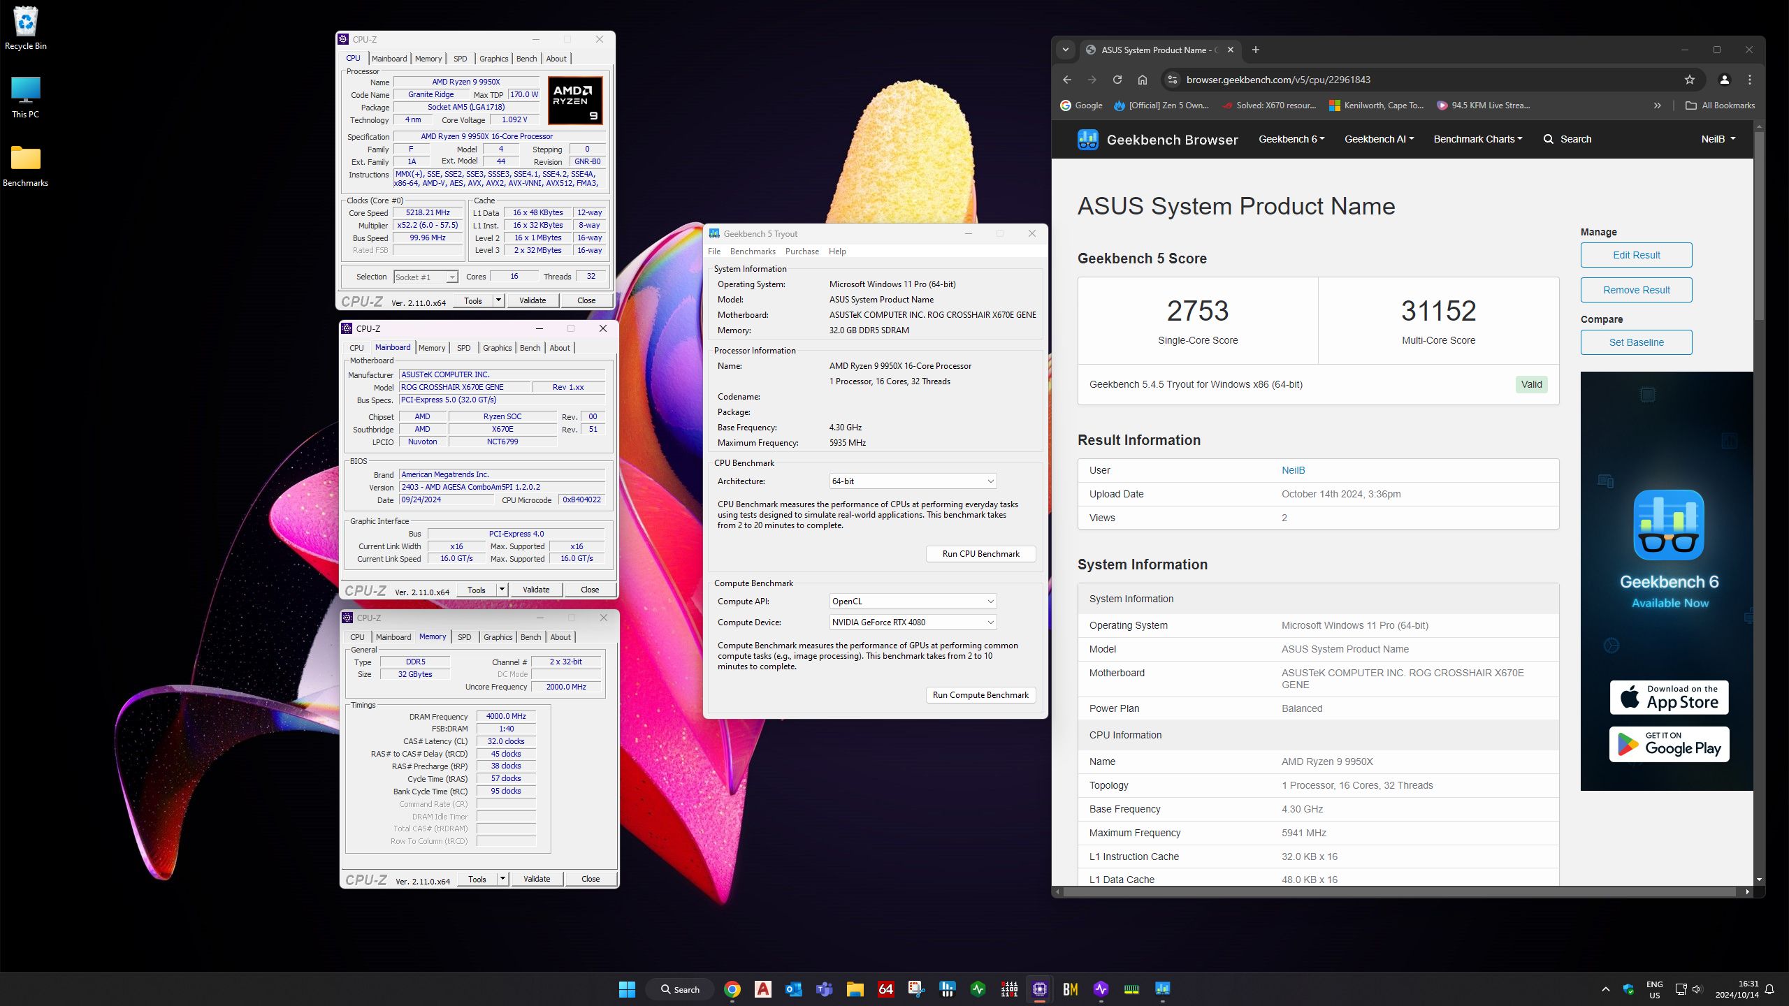Show hidden system tray icons

(1605, 989)
